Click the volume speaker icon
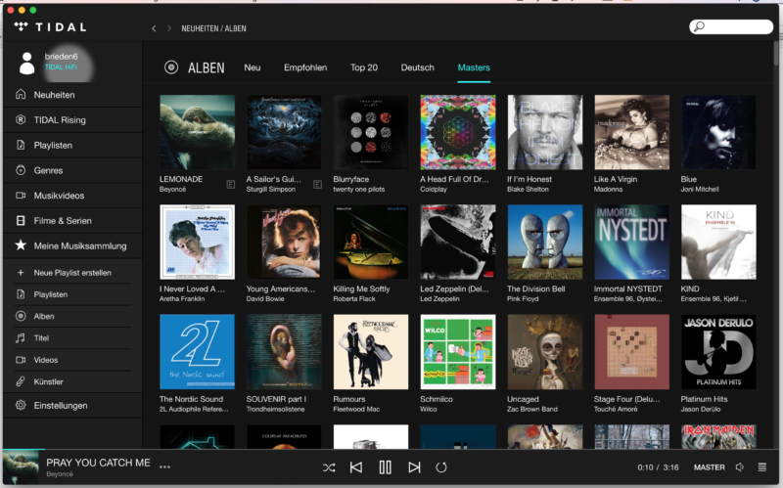Image resolution: width=783 pixels, height=488 pixels. (x=740, y=467)
